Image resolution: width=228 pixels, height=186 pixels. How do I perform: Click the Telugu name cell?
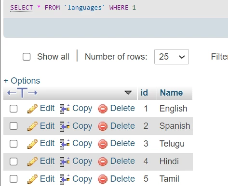tap(172, 144)
